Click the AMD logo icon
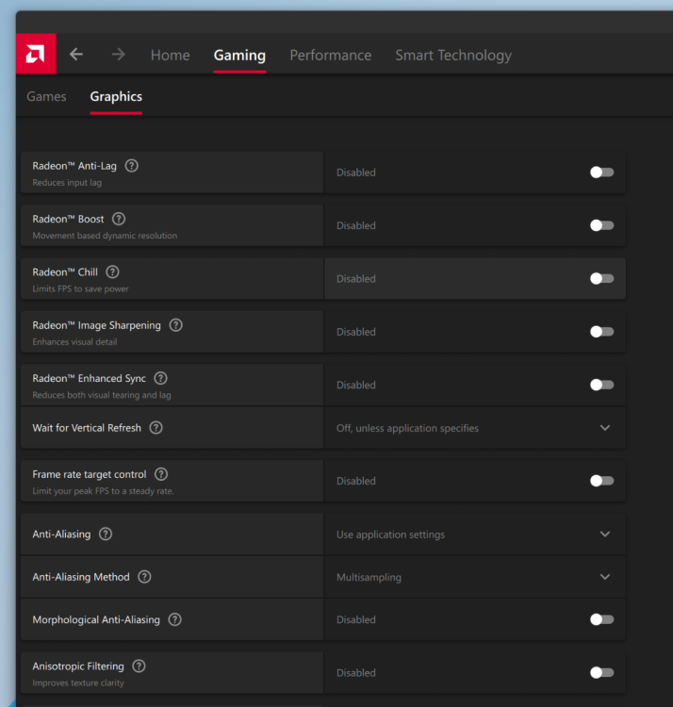This screenshot has height=707, width=673. click(x=36, y=54)
